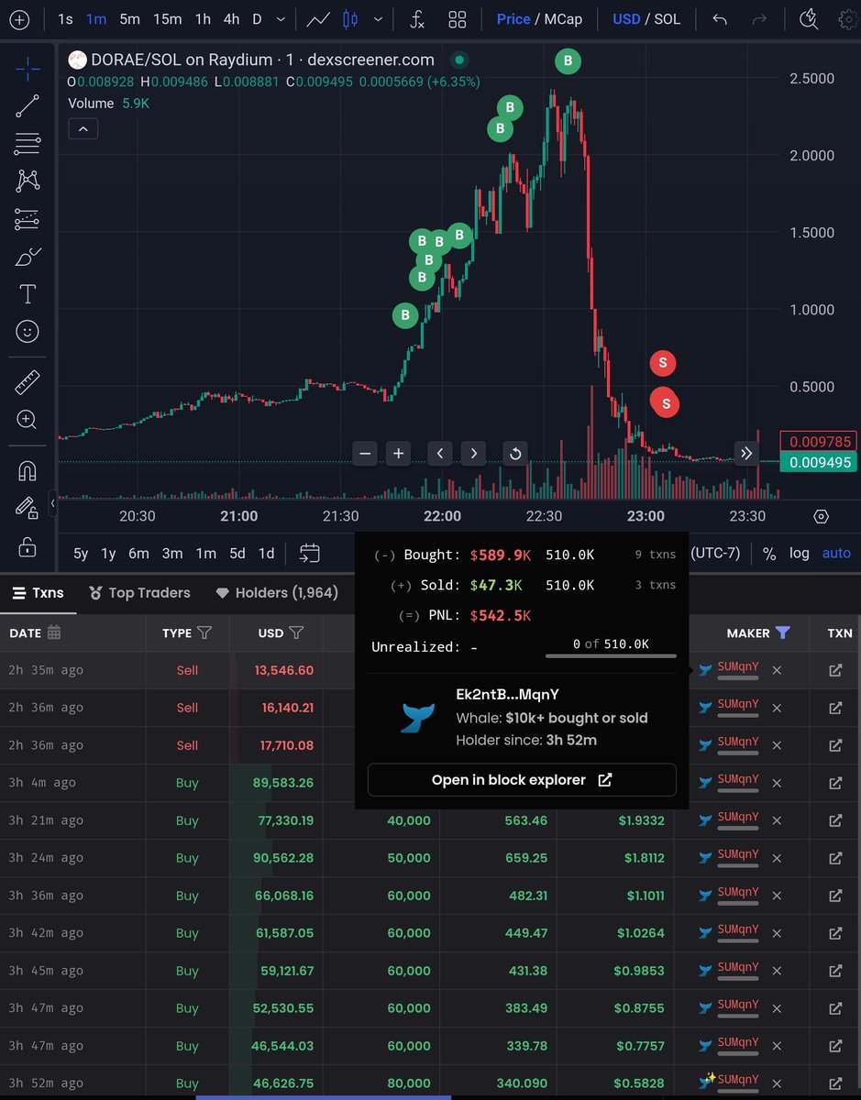Switch chart between Price / MCap
Viewport: 861px width, 1100px height.
pyautogui.click(x=537, y=19)
